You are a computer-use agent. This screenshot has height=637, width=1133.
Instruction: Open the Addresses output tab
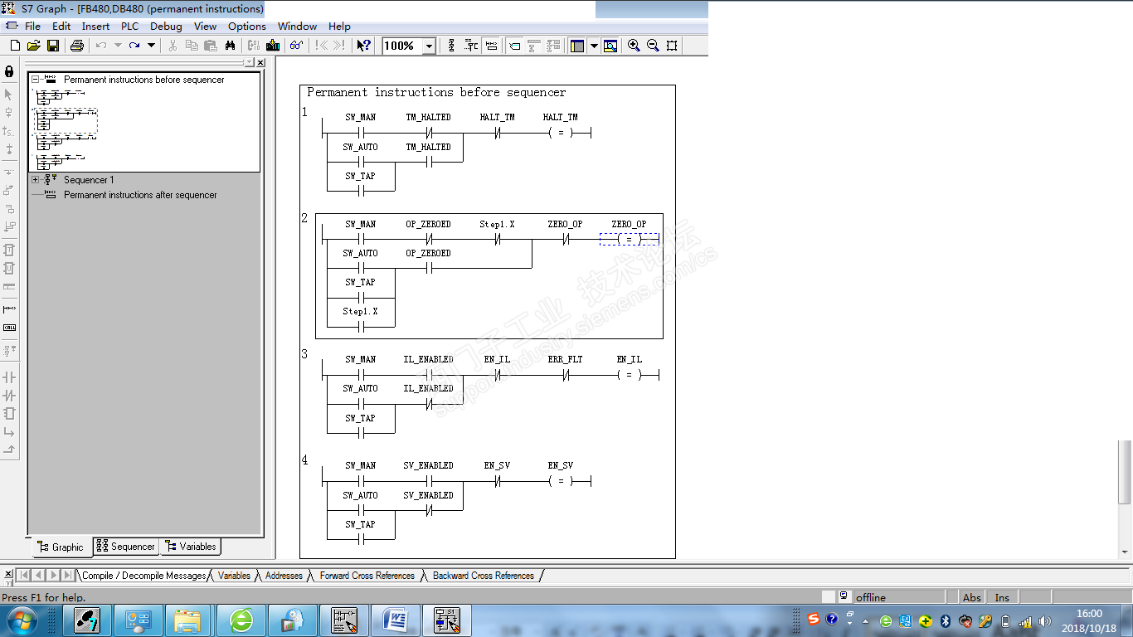pos(284,576)
